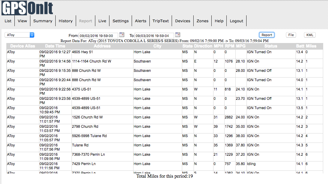
Task: Click the Report Data For AToy summary line
Action: (164, 41)
